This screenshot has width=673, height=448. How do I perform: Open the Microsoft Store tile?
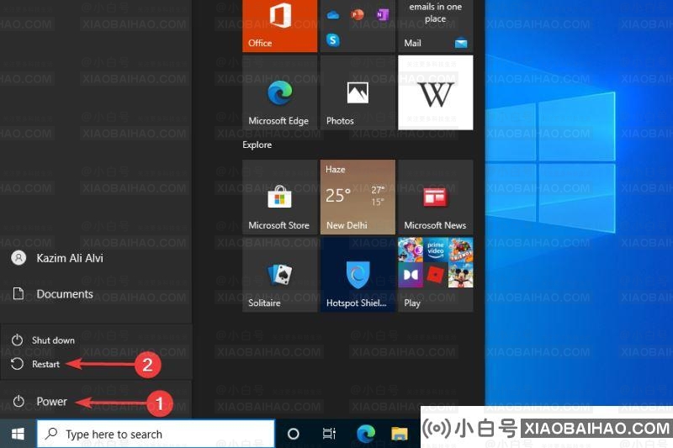point(280,198)
